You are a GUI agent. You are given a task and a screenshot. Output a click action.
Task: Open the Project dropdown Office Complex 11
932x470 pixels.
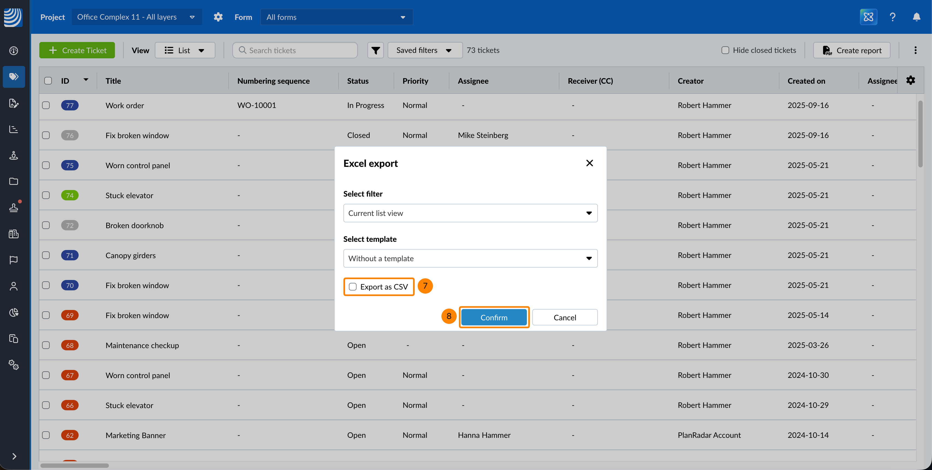click(137, 17)
